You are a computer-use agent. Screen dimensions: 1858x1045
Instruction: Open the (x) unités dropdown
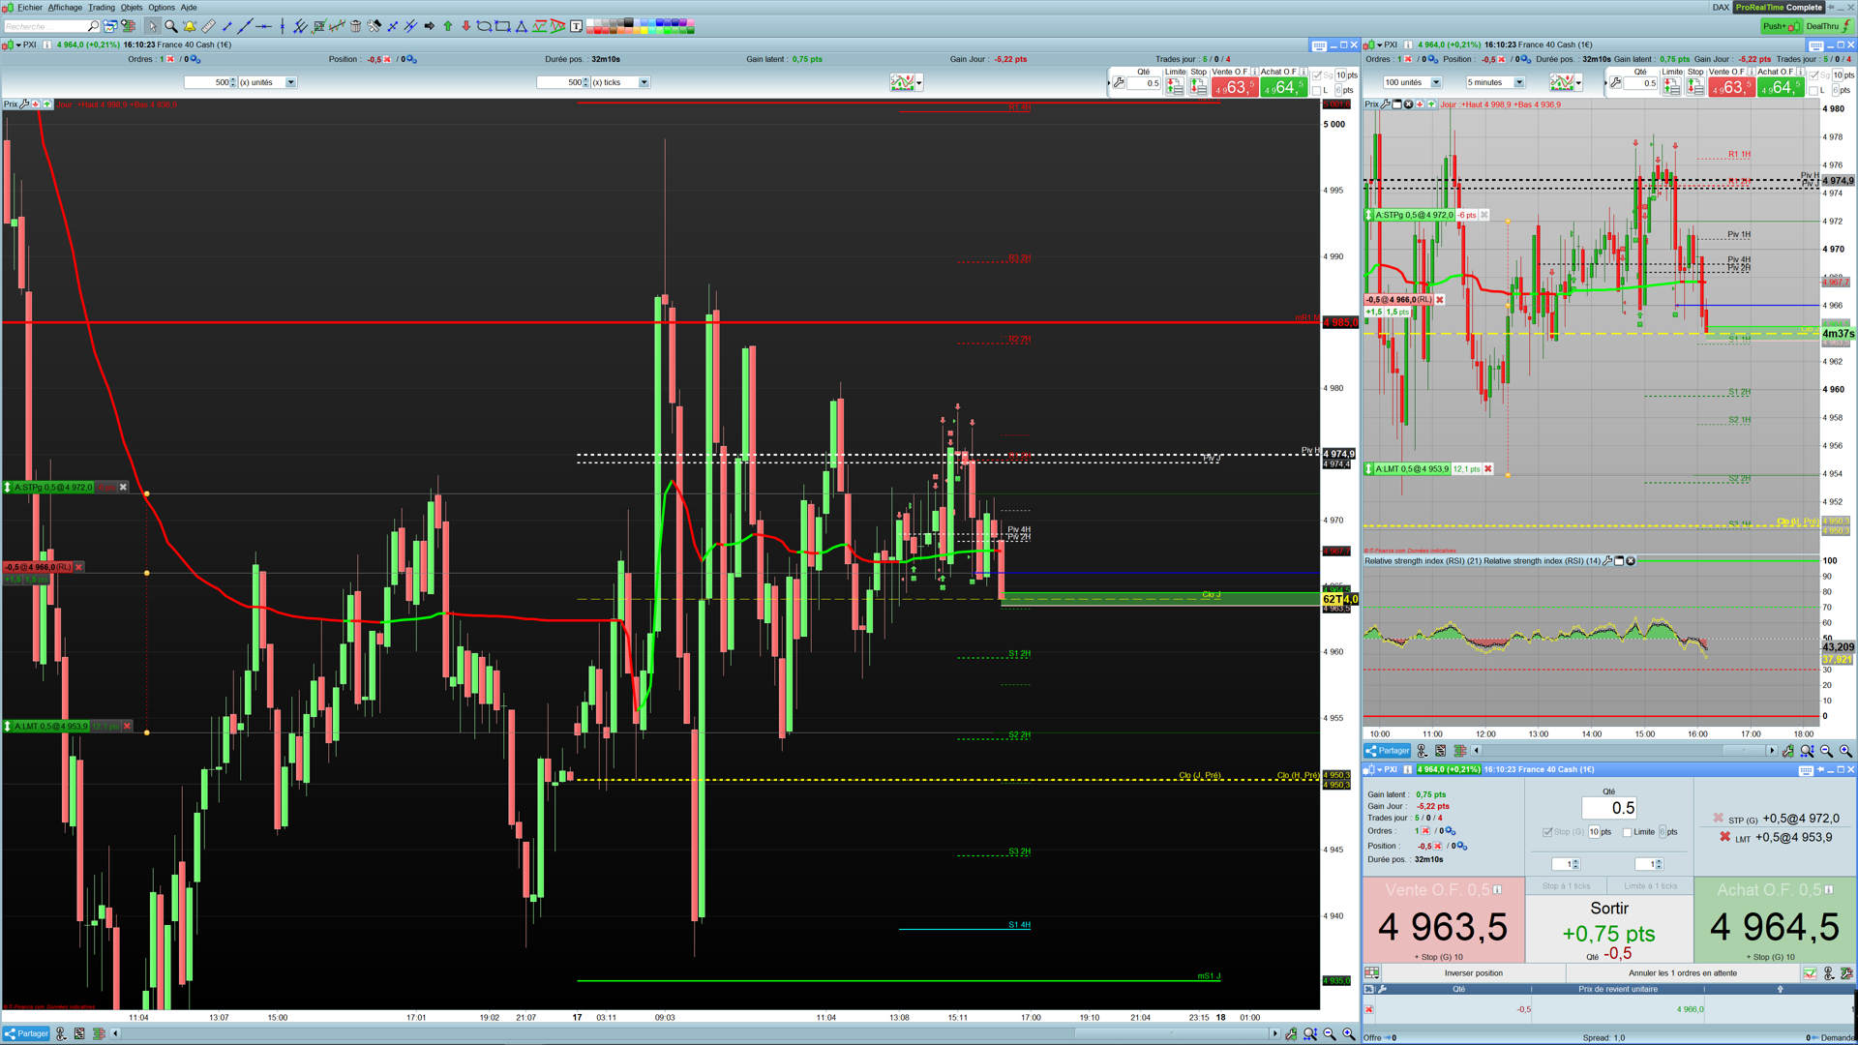coord(290,82)
